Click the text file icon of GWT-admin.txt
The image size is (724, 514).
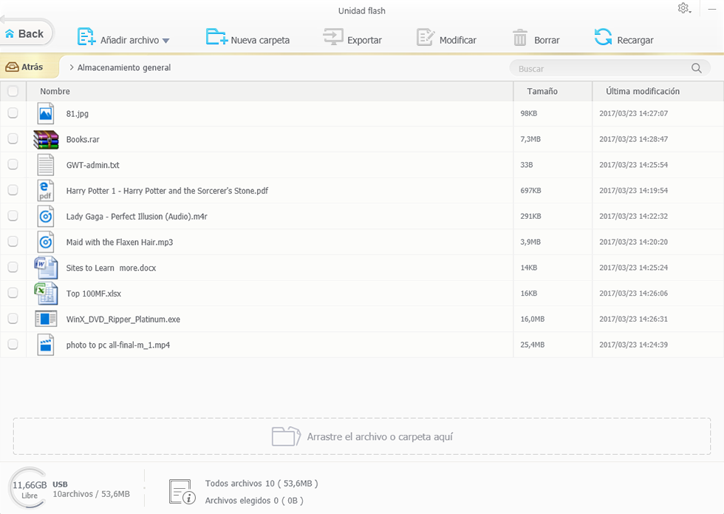click(x=46, y=165)
